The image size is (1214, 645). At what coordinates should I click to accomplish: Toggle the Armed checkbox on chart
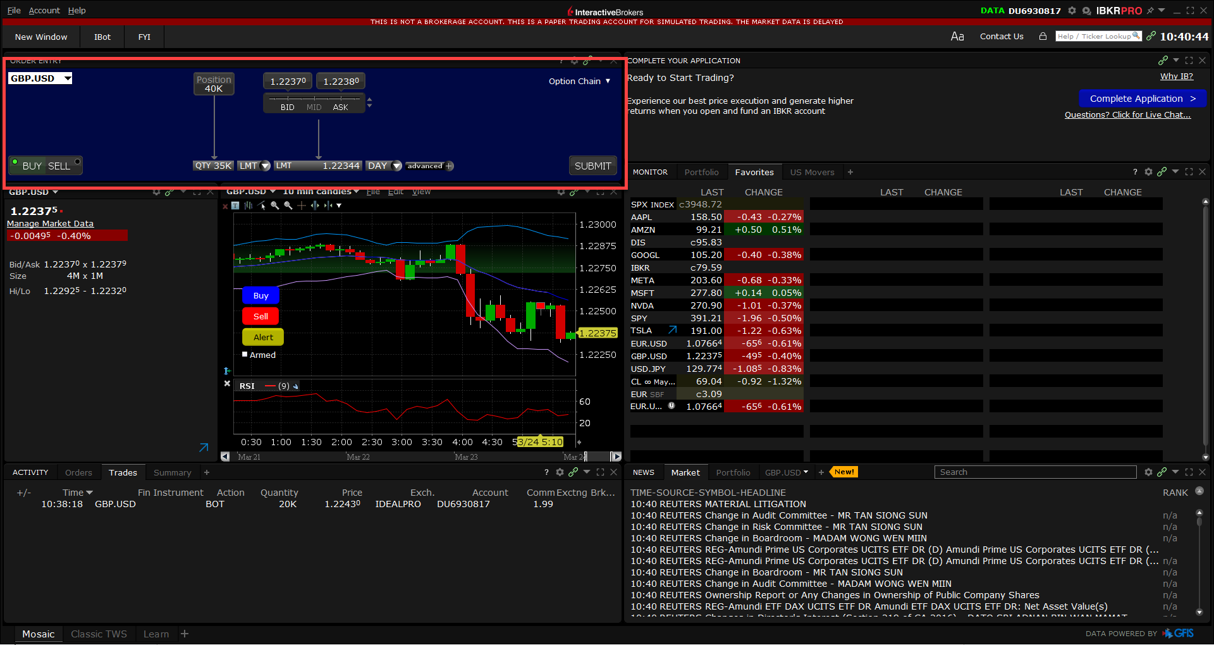point(245,354)
